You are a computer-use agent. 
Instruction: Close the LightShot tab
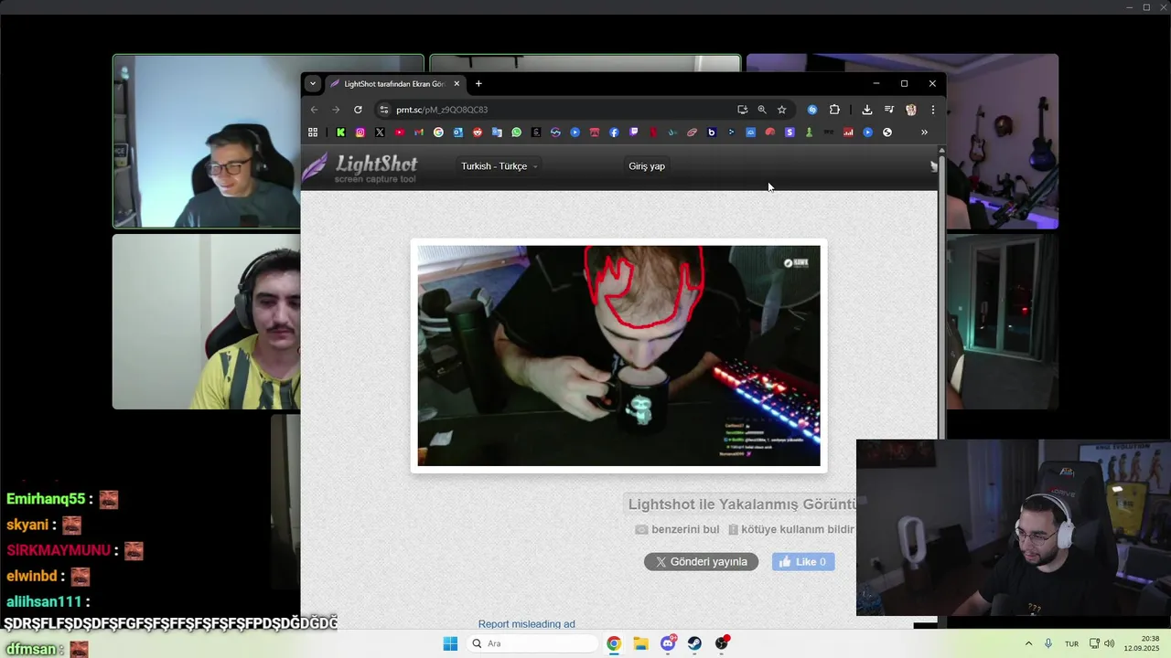457,84
